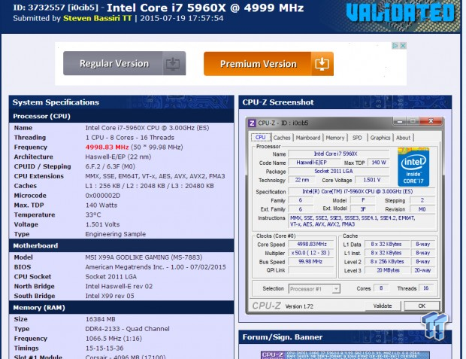The width and height of the screenshot is (466, 359).
Task: Click the Regular Version download icon
Action: tap(173, 63)
